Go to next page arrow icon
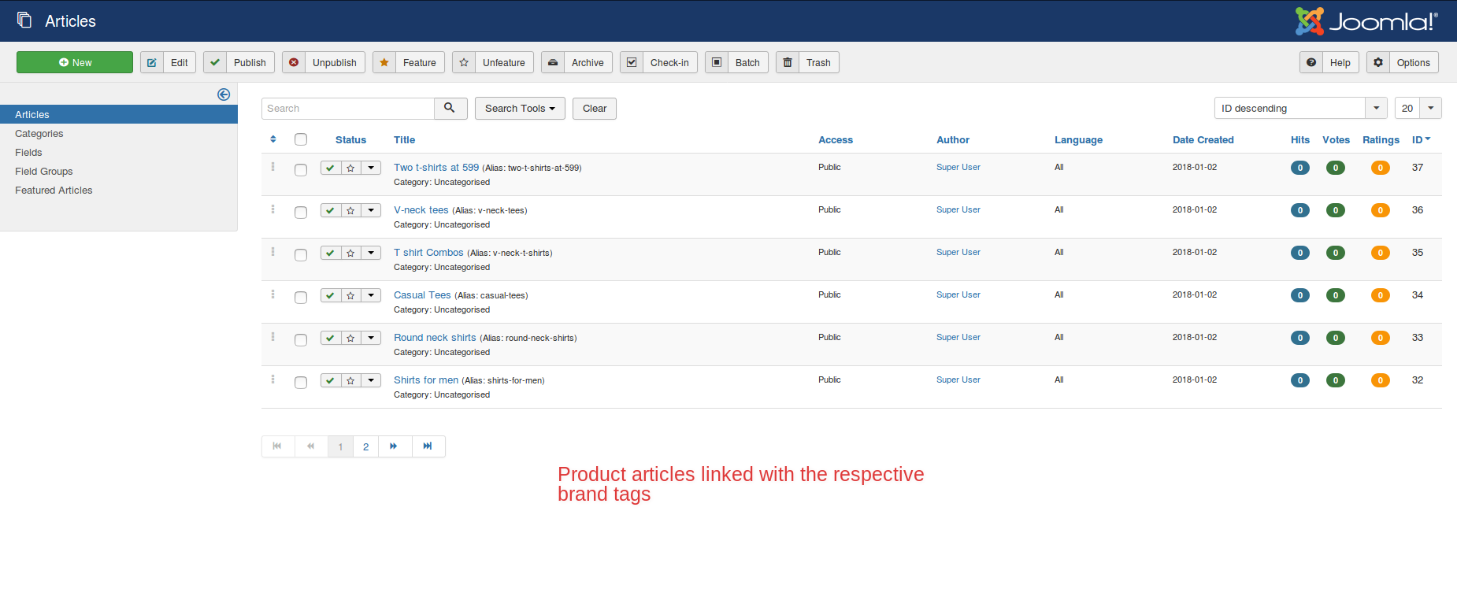Screen dimensions: 1457x611 (x=393, y=446)
